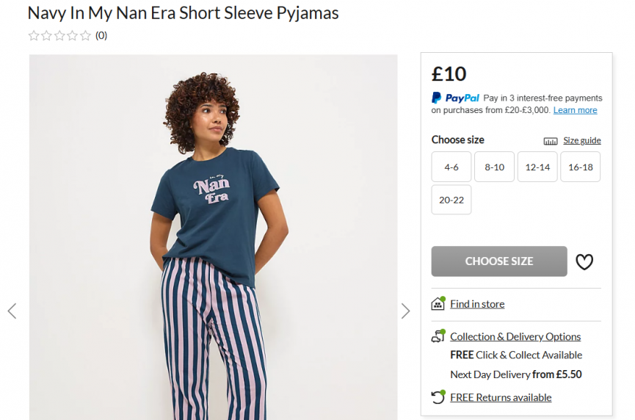The height and width of the screenshot is (420, 635).
Task: Select size 16-18
Action: [580, 167]
